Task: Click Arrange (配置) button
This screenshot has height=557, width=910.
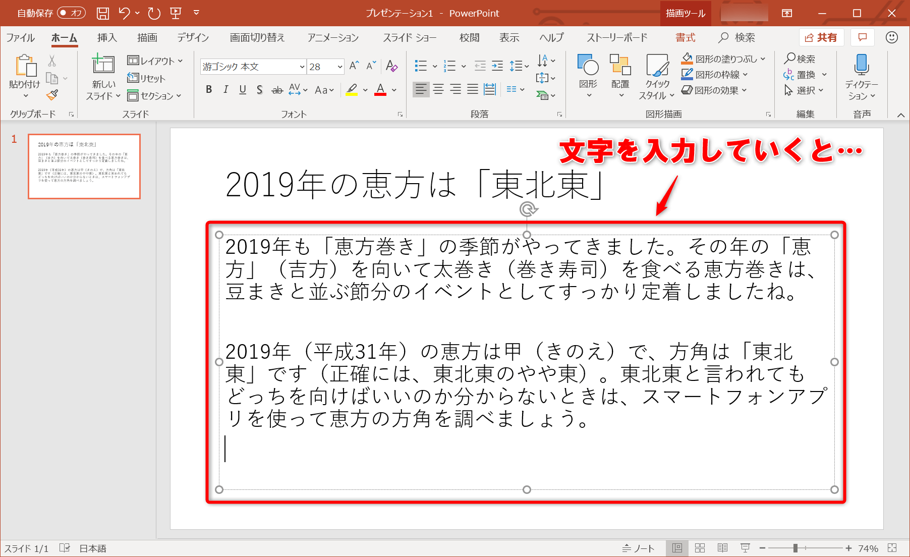Action: (x=620, y=75)
